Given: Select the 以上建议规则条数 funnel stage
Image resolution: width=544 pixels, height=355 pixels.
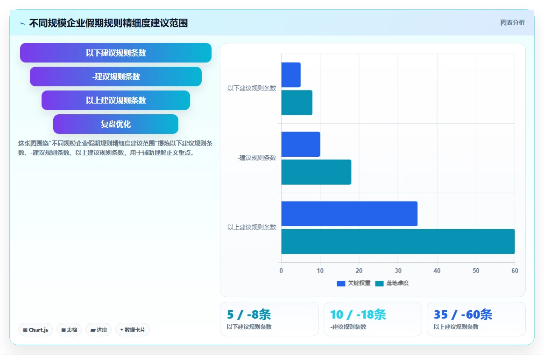Looking at the screenshot, I should tap(116, 100).
